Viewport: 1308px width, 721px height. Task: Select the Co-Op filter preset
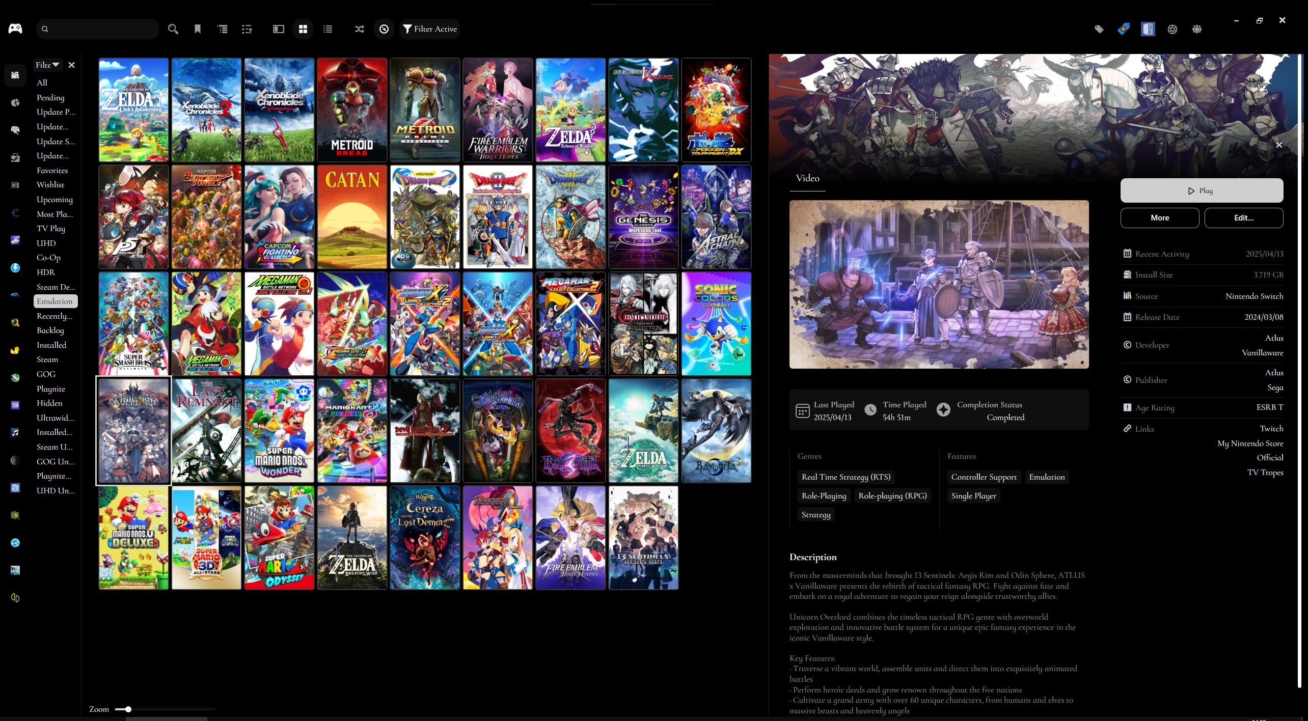[48, 257]
